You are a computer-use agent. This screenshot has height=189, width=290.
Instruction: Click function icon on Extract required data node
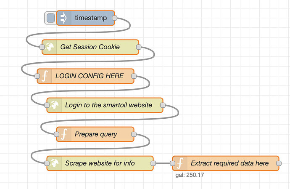(180, 163)
